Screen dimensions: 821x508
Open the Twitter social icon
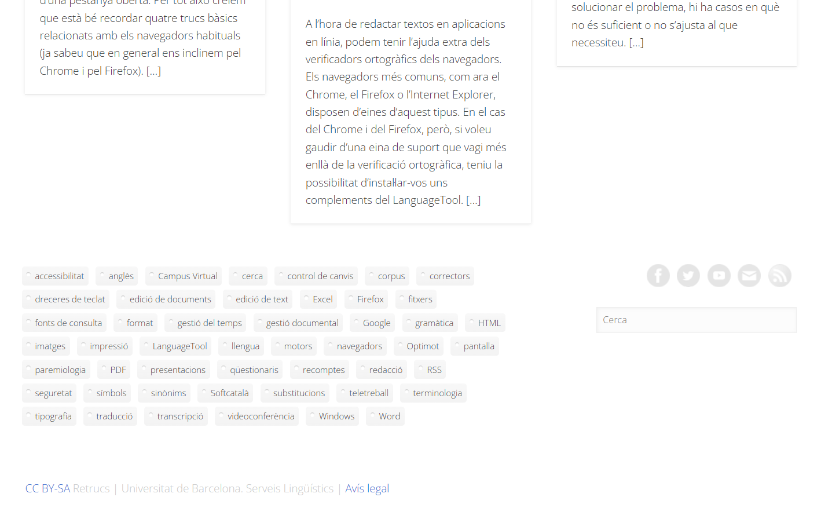pos(688,276)
